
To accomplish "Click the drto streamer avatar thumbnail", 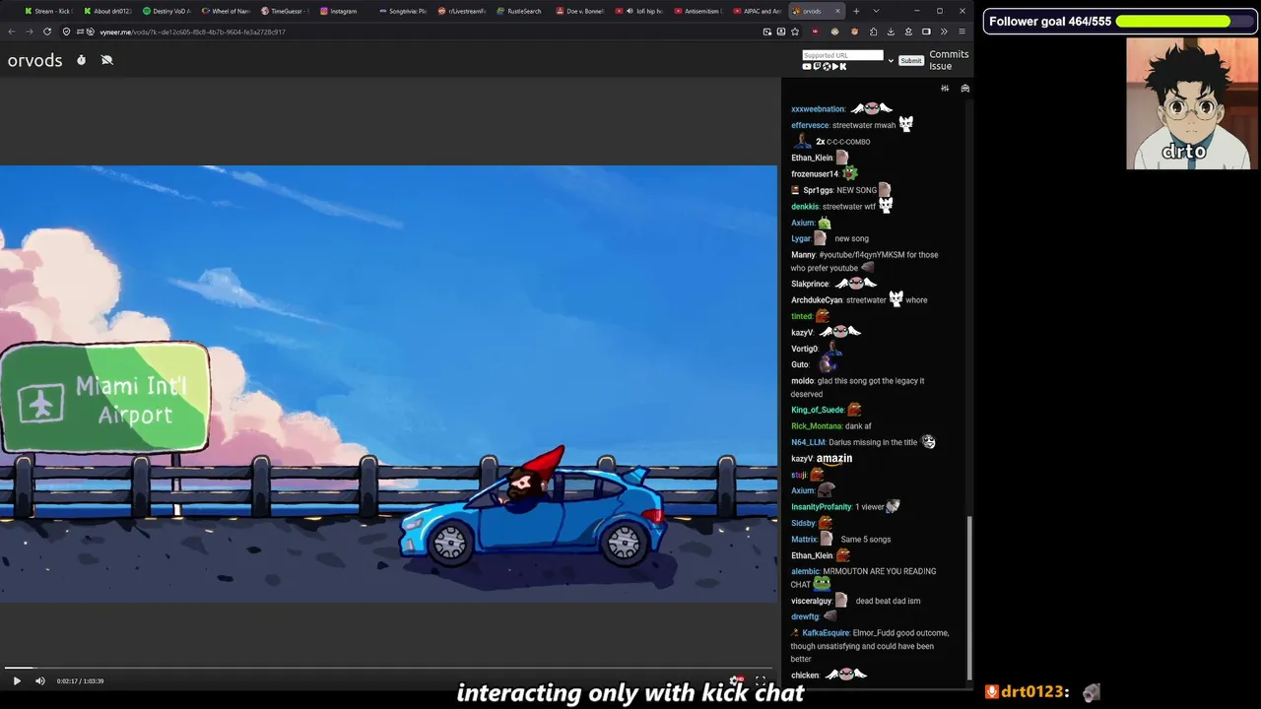I will 1191,103.
